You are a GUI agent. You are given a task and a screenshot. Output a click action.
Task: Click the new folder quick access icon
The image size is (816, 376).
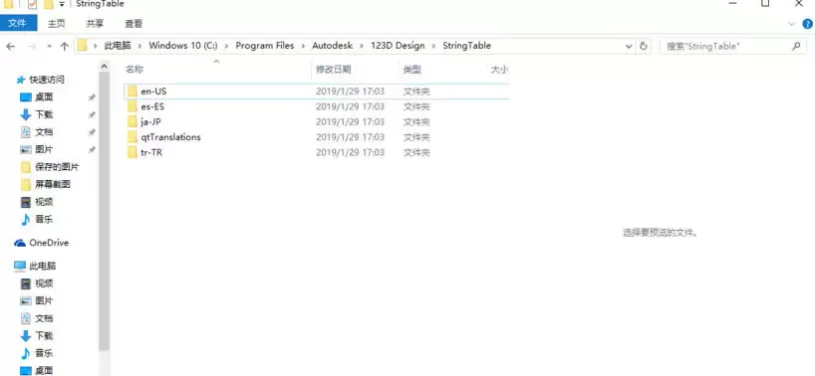coord(49,4)
